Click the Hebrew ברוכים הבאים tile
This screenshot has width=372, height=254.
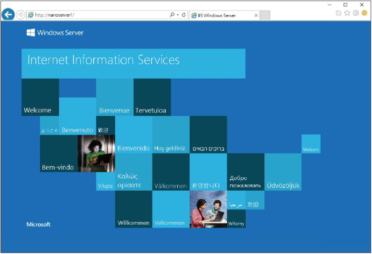pos(208,134)
